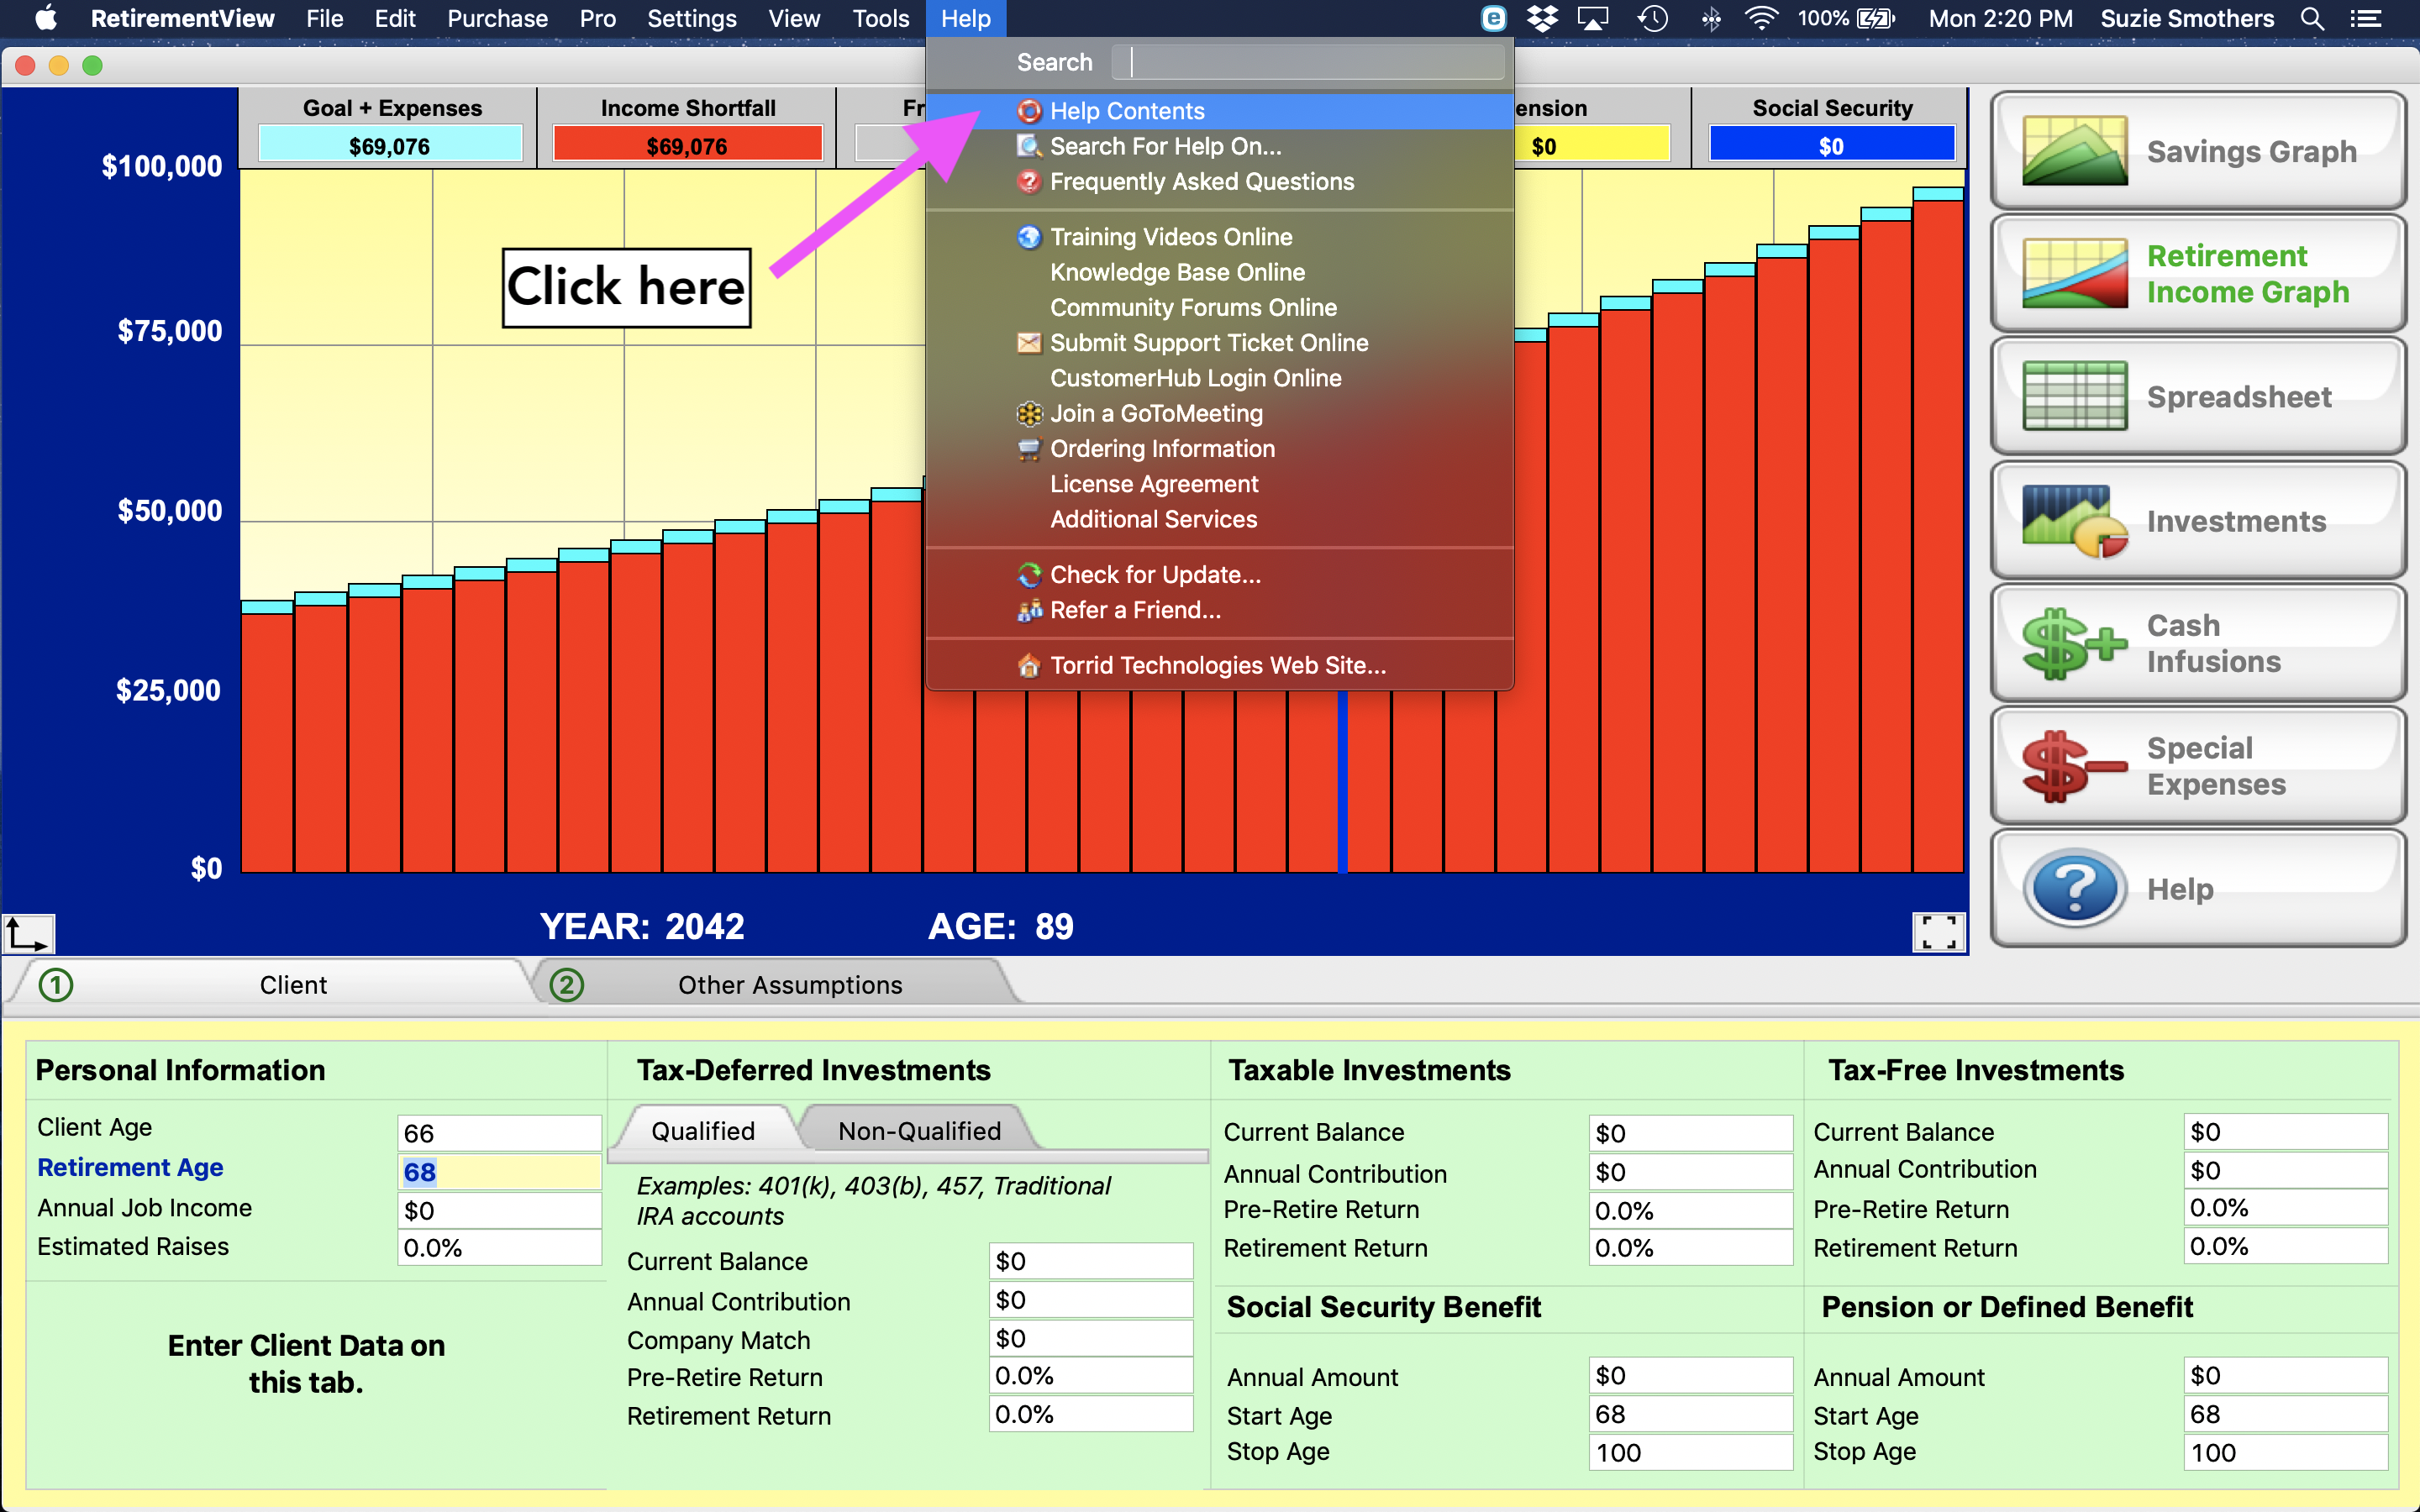Viewport: 2420px width, 1512px height.
Task: Click the Help menu search field
Action: pos(1307,62)
